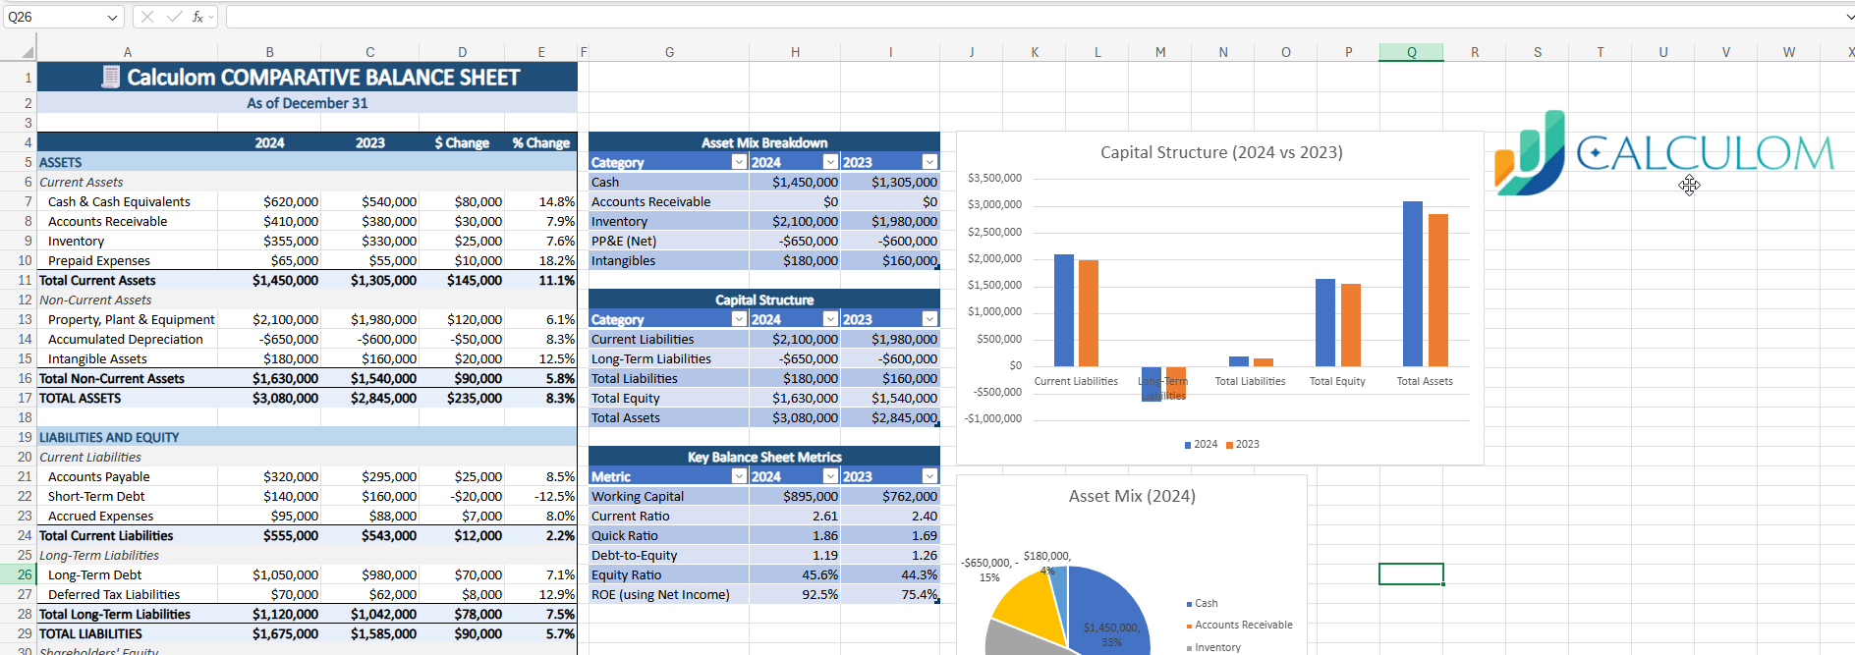Open Asset Mix 2024 filter dropdown
Viewport: 1855px width, 655px height.
(x=830, y=162)
